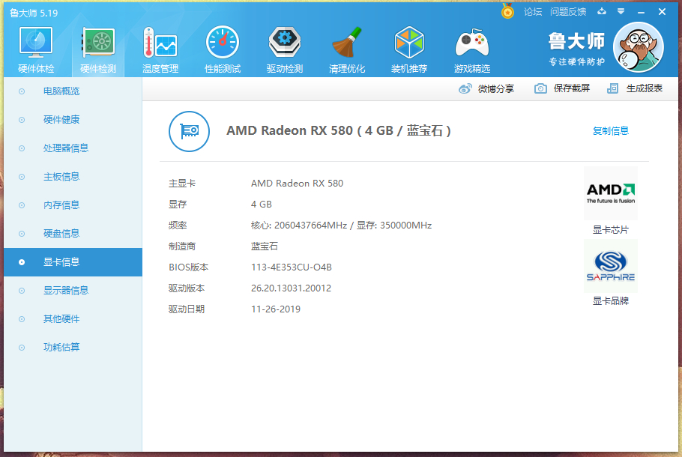Click the Sapphire brand logo
The height and width of the screenshot is (457, 682).
(x=611, y=266)
